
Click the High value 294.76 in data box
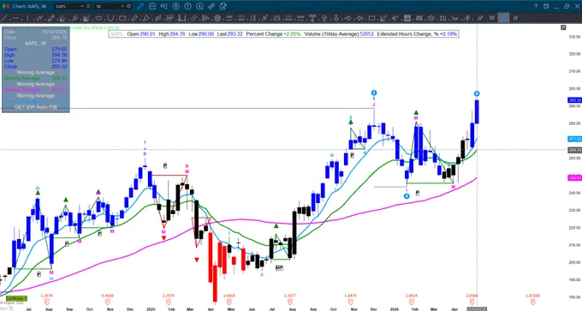click(x=59, y=55)
